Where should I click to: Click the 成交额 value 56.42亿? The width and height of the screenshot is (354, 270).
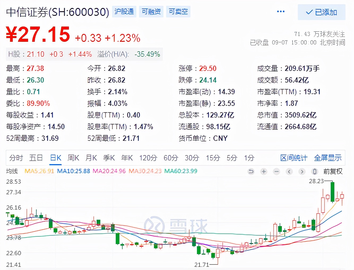coord(297,80)
